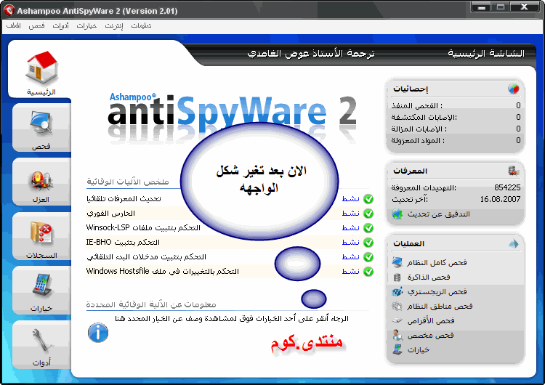Click نشط link for Winsock-LSP
The image size is (545, 385).
coord(350,228)
